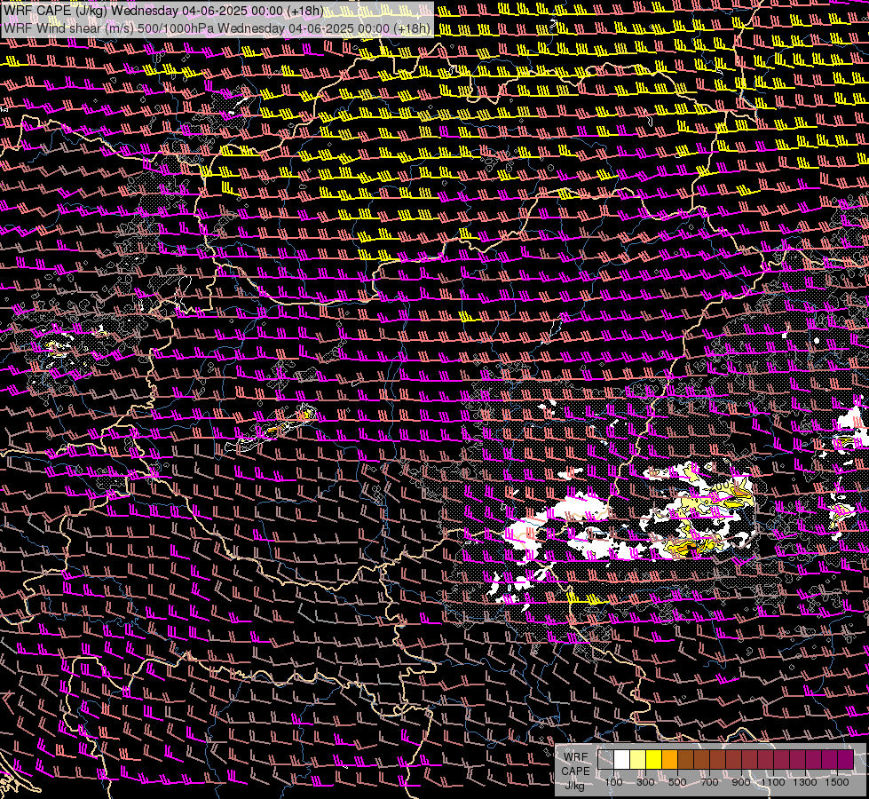The width and height of the screenshot is (869, 799).
Task: Click the brown swatch starting at 500
Action: [x=685, y=760]
